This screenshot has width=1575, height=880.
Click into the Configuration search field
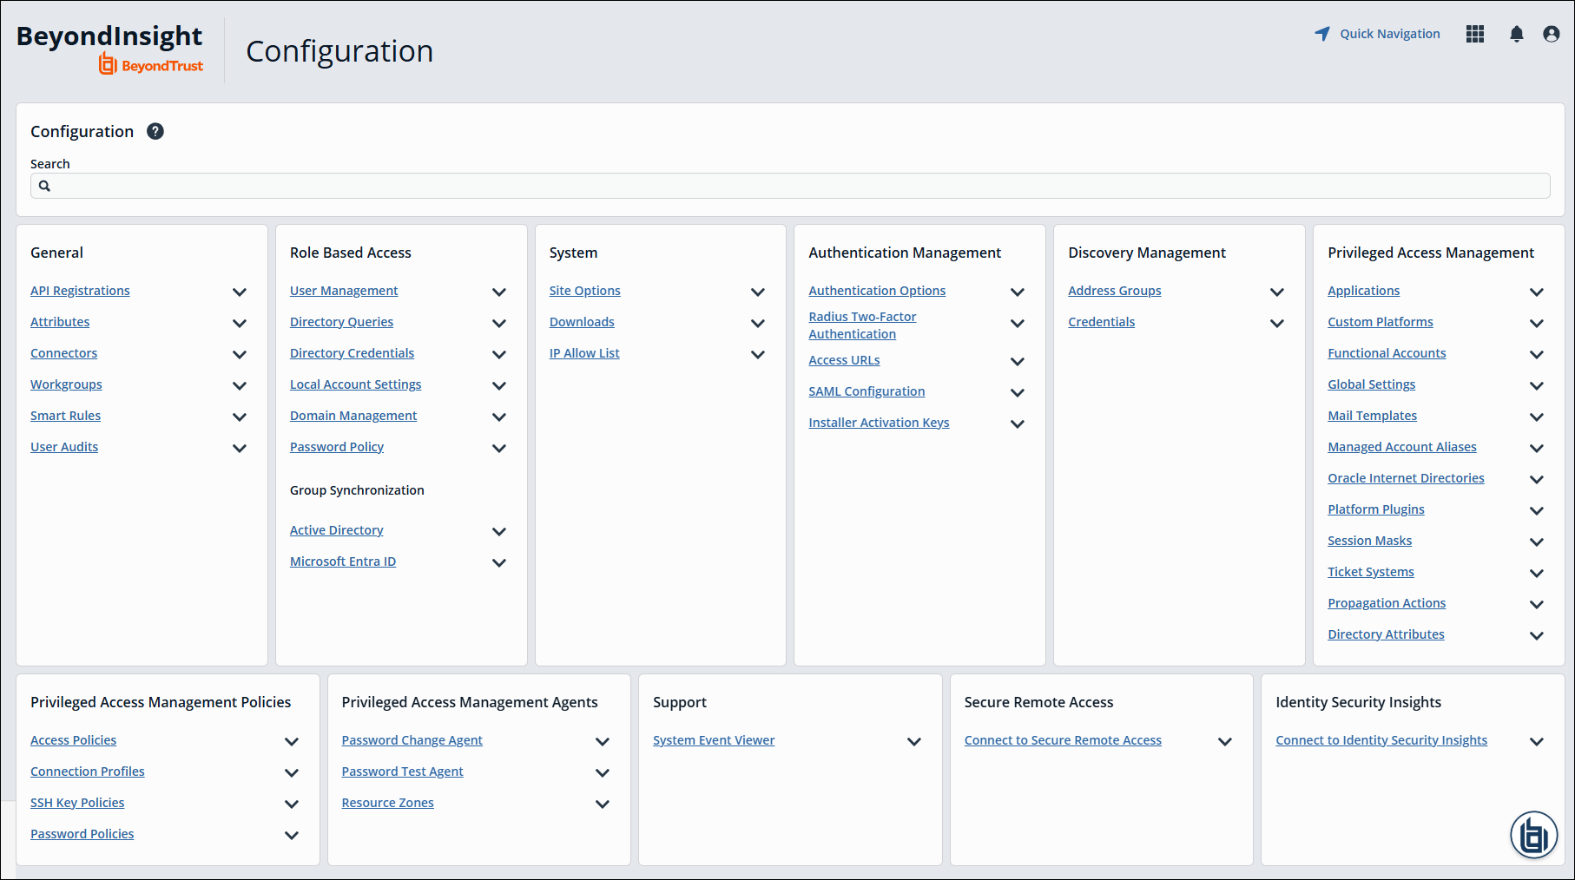point(790,186)
